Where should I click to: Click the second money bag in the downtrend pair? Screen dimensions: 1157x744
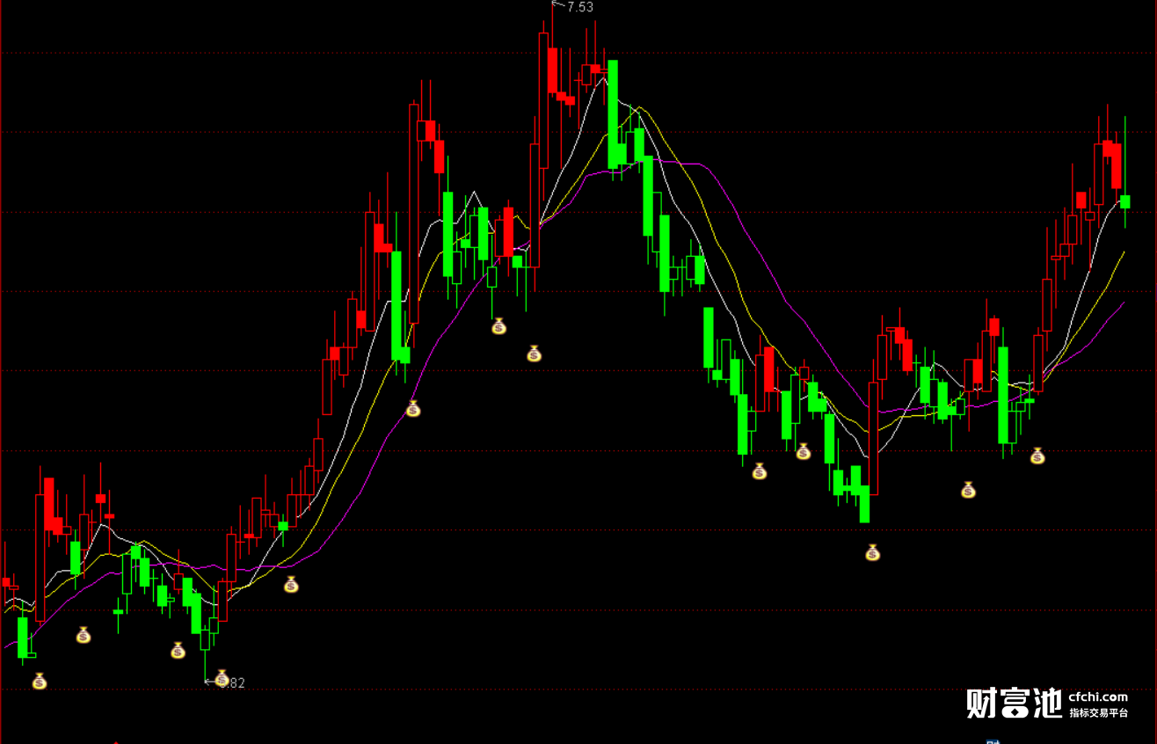click(x=803, y=451)
